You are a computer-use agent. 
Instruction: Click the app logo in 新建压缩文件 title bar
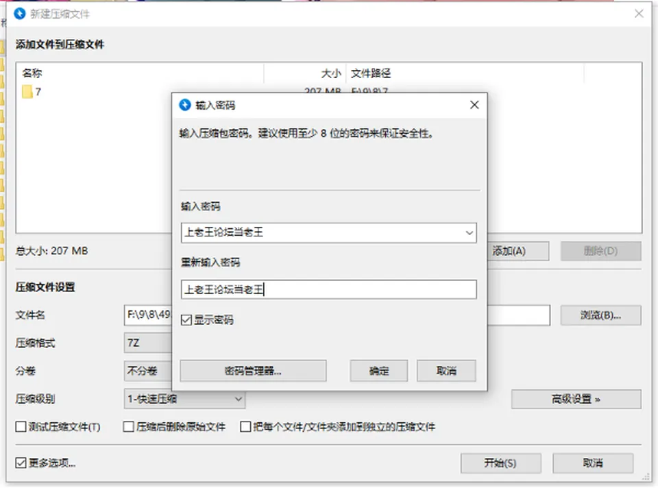20,14
